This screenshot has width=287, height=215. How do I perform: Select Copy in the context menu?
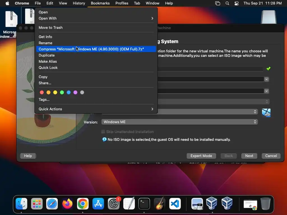(96, 77)
